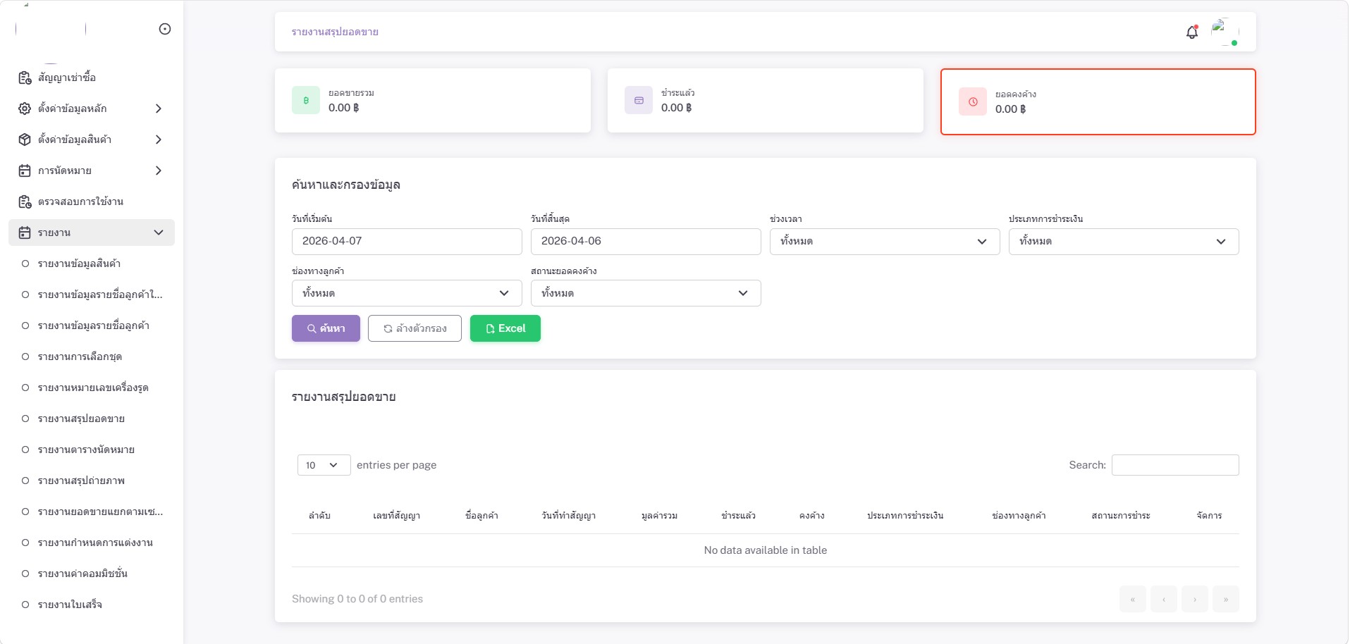Image resolution: width=1350 pixels, height=644 pixels.
Task: Click the green baht total sales icon
Action: 306,101
